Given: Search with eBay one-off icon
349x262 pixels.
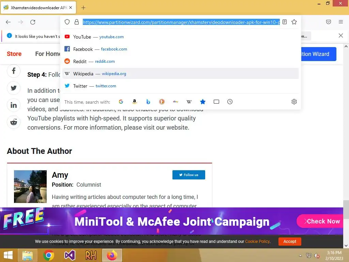Looking at the screenshot, I should coord(176,102).
